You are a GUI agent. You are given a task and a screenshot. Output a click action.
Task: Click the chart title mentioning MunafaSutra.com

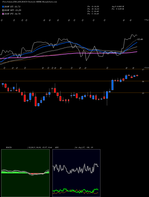point(30,2)
